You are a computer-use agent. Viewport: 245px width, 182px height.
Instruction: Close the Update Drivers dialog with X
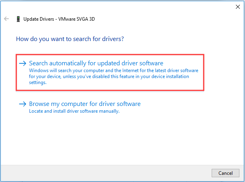tap(237, 7)
